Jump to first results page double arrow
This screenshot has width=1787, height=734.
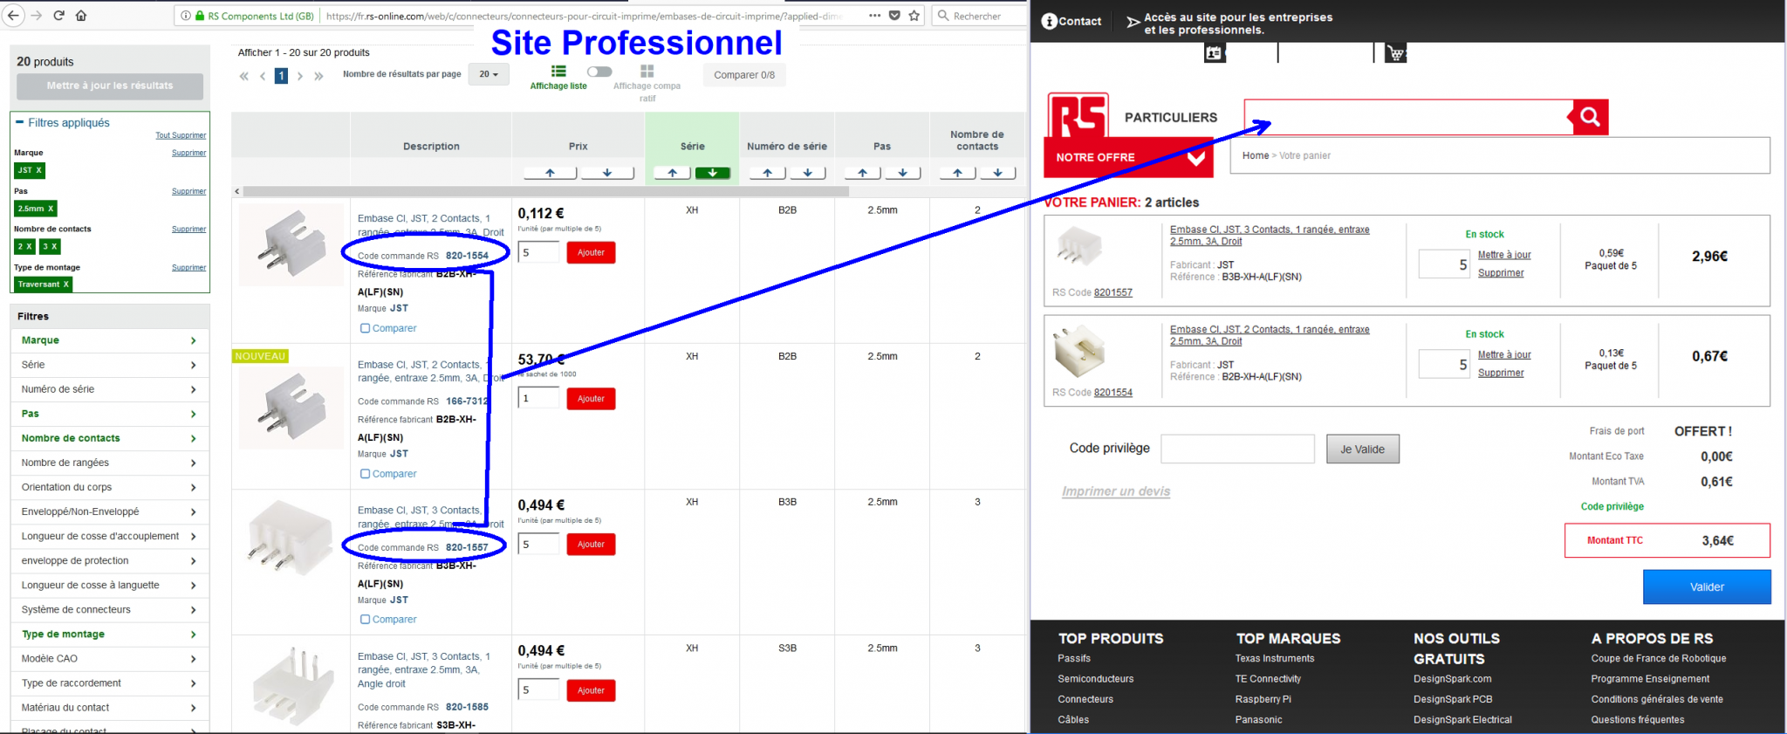pos(244,76)
